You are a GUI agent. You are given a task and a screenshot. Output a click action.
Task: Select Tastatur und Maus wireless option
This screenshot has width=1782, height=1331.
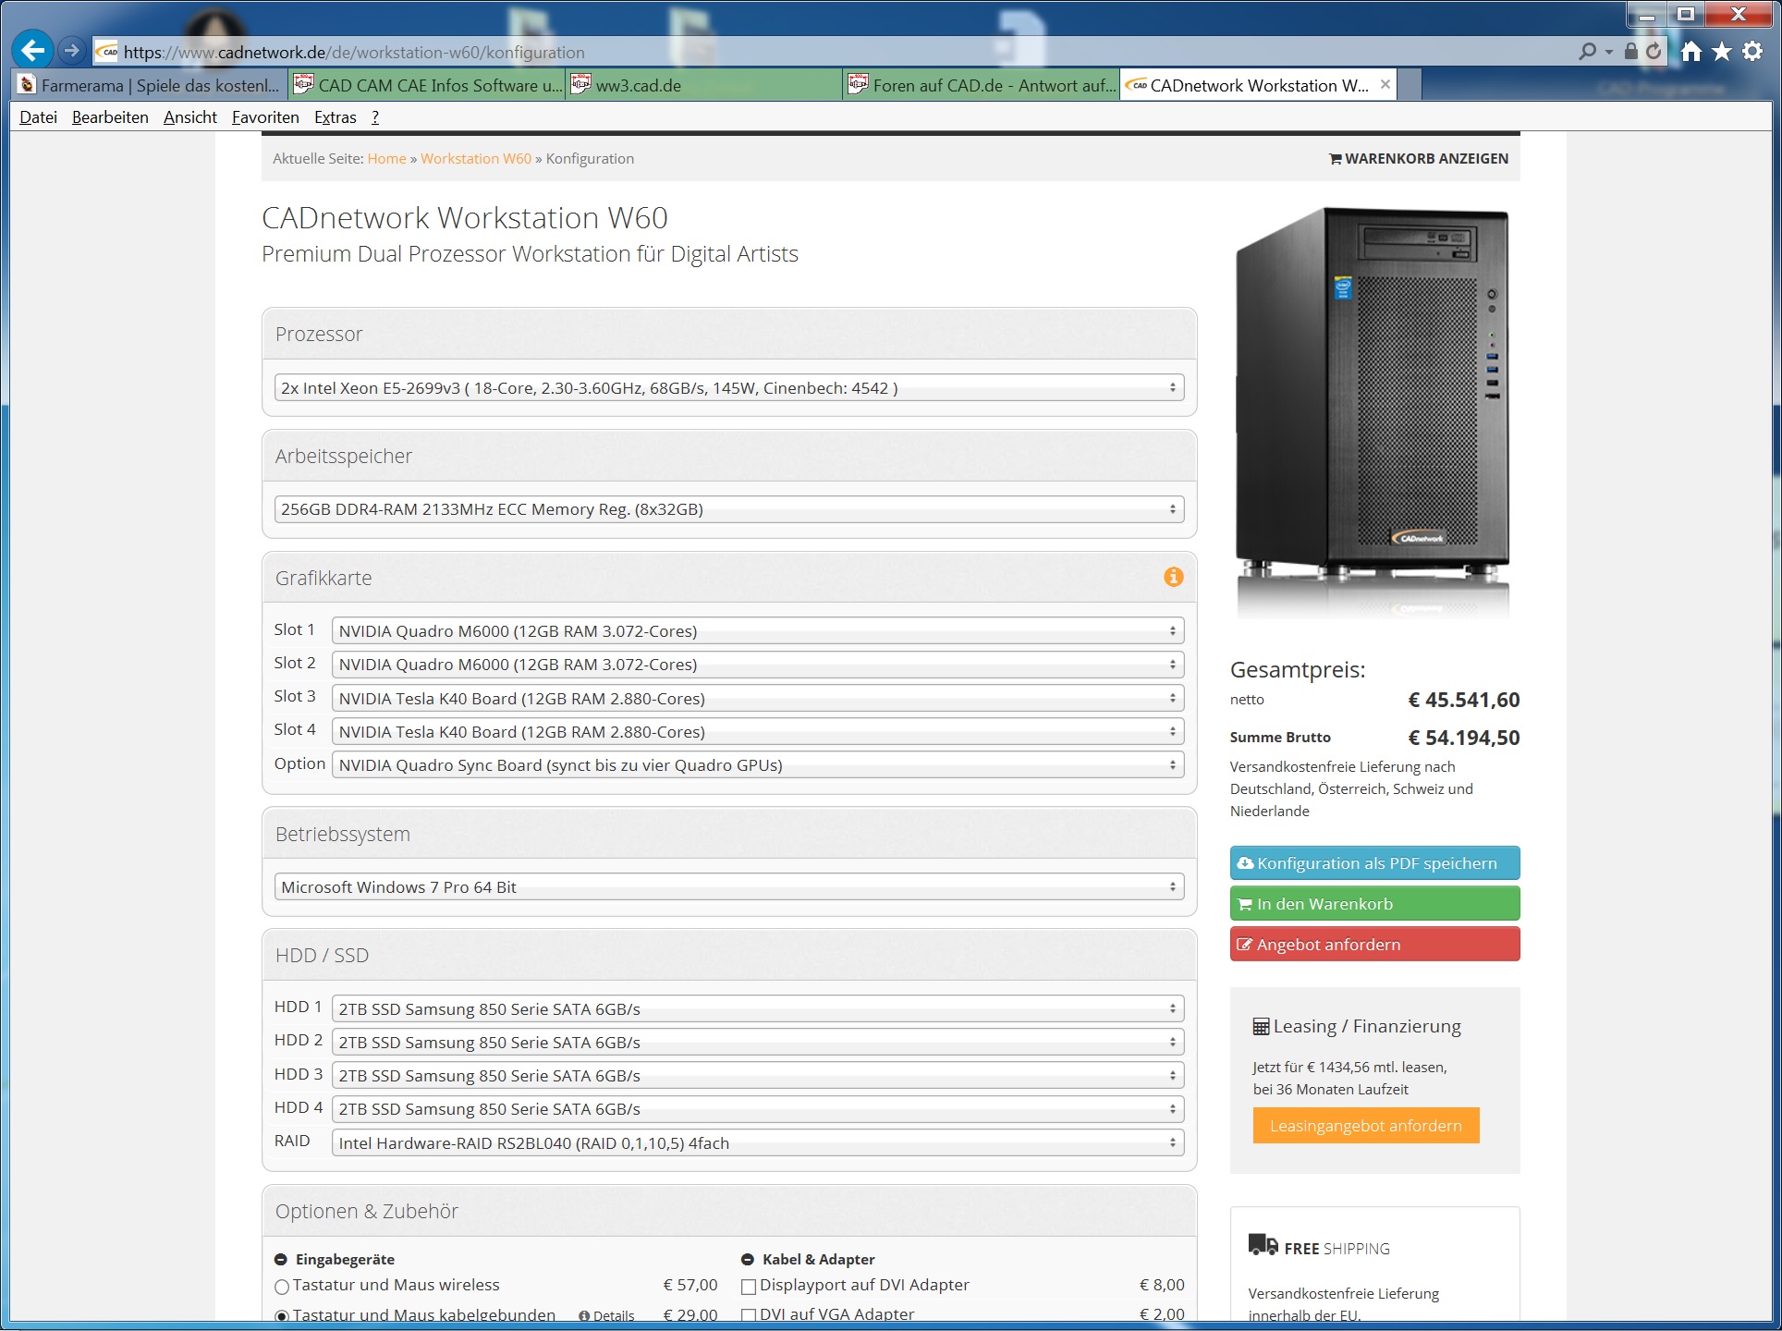click(282, 1286)
